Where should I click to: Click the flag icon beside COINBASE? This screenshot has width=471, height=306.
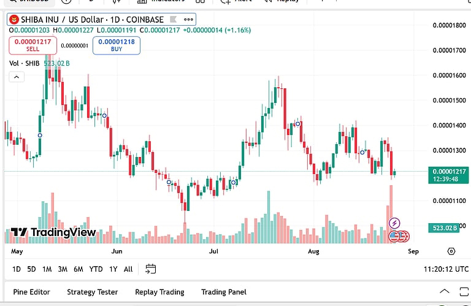tap(174, 20)
